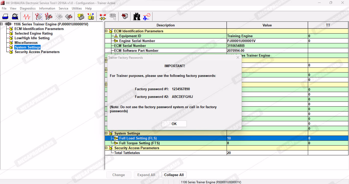The height and width of the screenshot is (184, 349).
Task: Select Miscellaneous in the left tree
Action: 26,43
